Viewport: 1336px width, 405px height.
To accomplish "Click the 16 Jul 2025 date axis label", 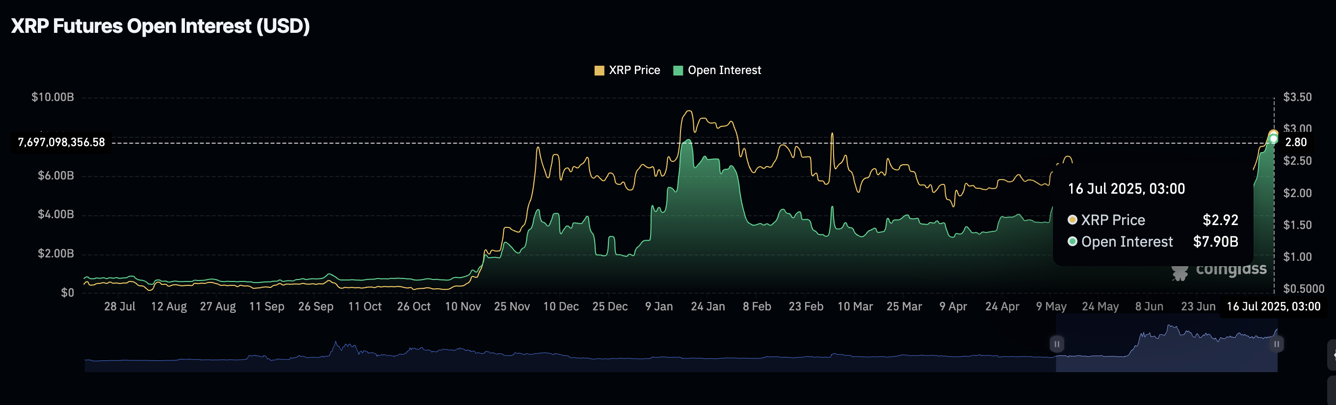I will (x=1273, y=306).
